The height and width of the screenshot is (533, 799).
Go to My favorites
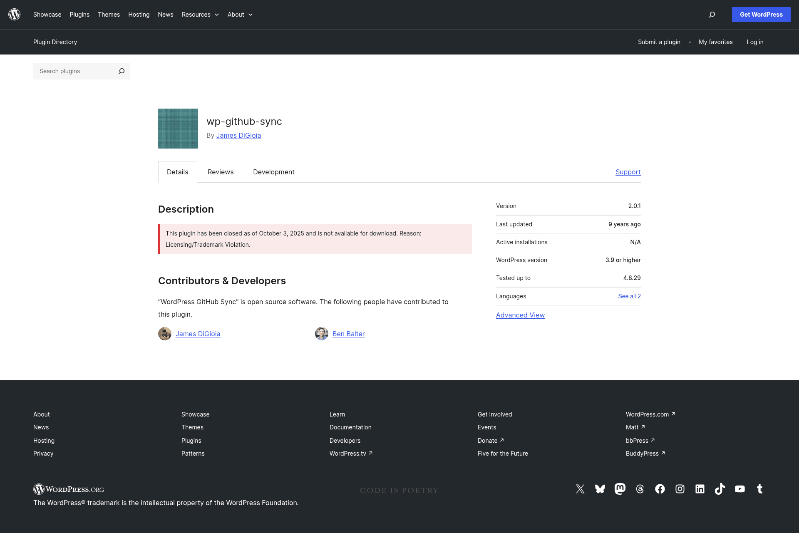(716, 42)
